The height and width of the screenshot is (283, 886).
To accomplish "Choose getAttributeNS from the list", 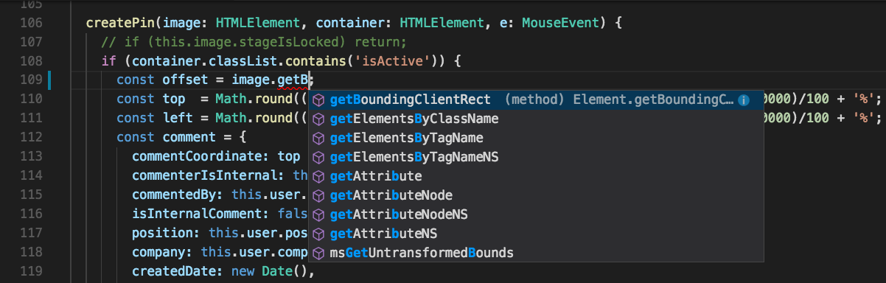I will click(x=536, y=234).
